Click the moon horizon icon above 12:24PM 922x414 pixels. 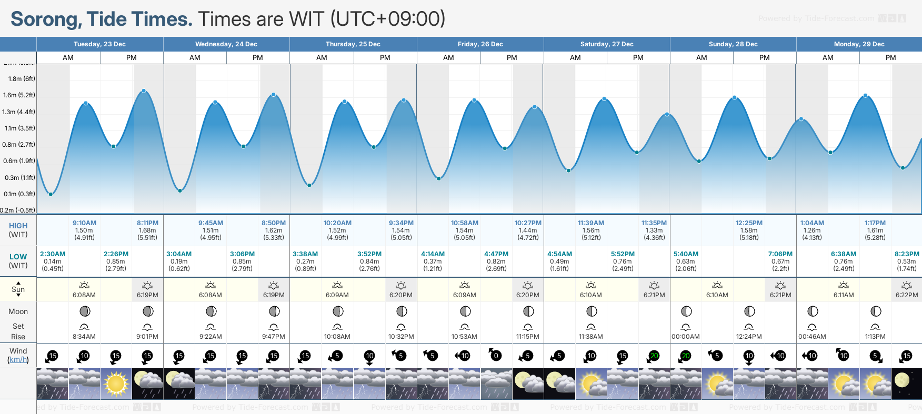pos(749,327)
